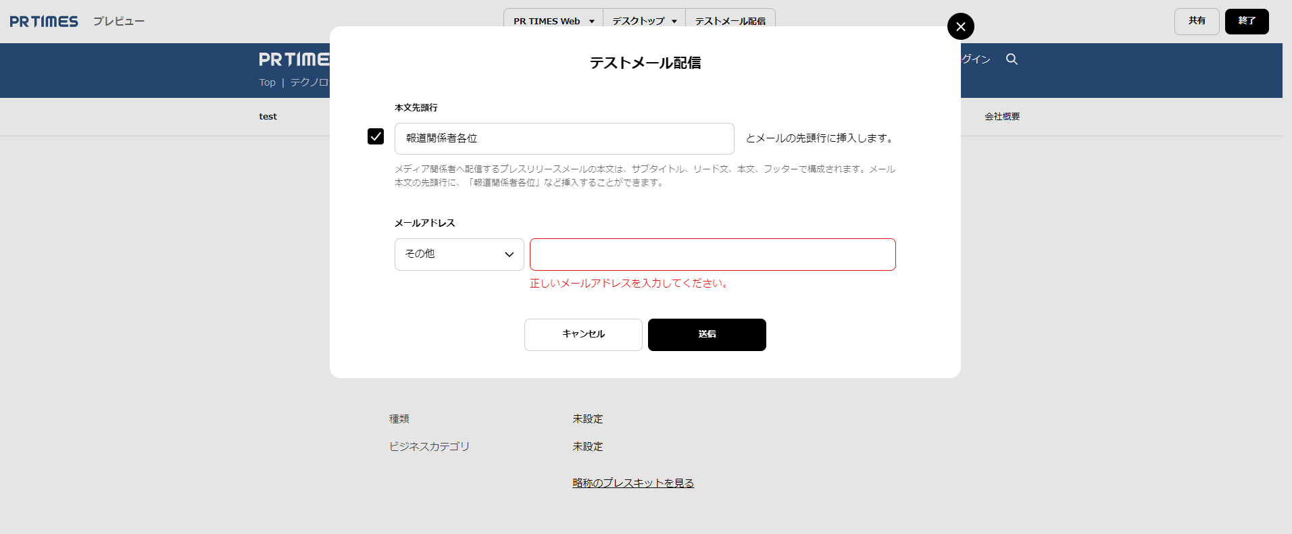Click the test company name
This screenshot has width=1292, height=534.
pyautogui.click(x=268, y=117)
